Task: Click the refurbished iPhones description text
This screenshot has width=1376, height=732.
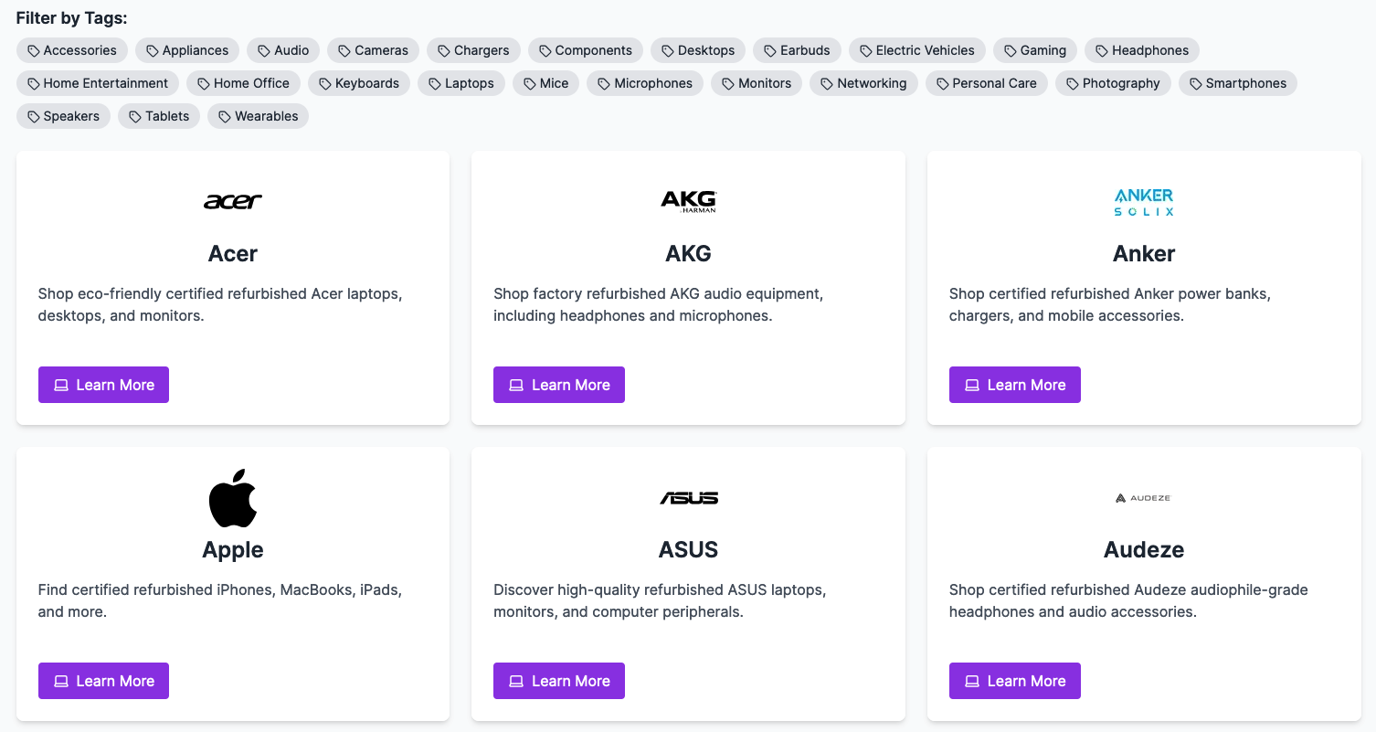Action: pos(220,601)
